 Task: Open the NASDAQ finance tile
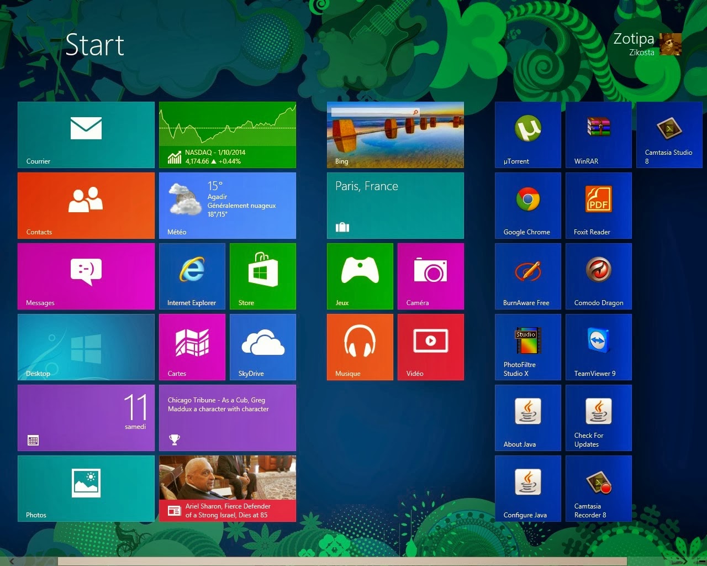pos(228,135)
